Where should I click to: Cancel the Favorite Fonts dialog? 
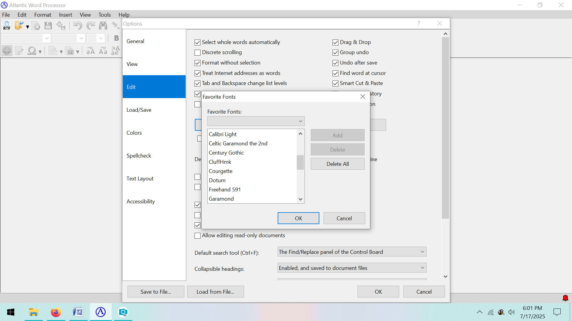[x=344, y=218]
